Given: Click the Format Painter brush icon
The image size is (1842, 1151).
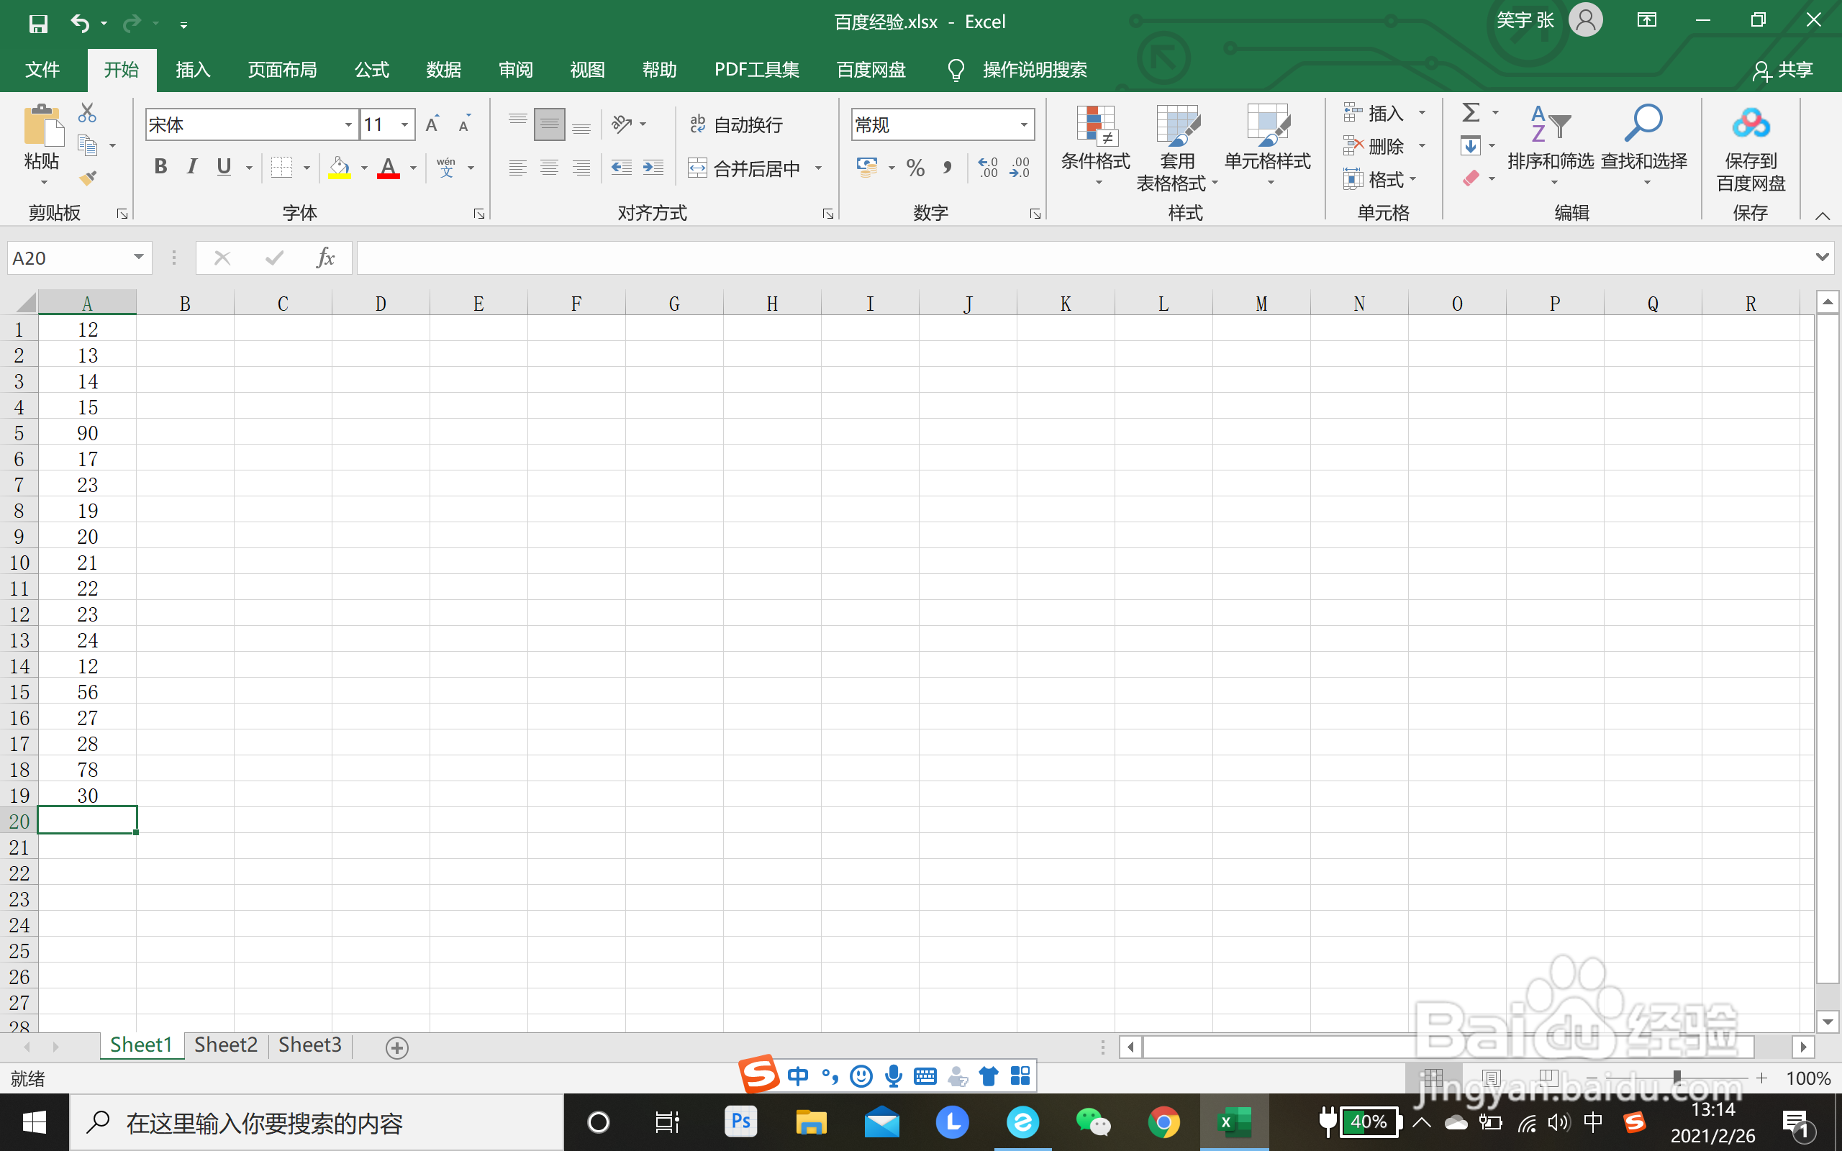Looking at the screenshot, I should [88, 178].
